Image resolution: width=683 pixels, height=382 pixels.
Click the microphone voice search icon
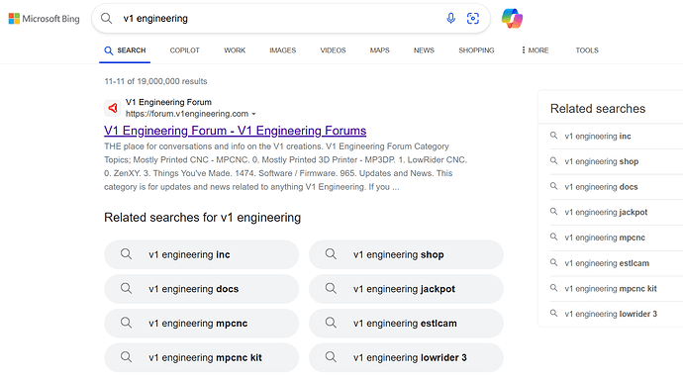[x=450, y=18]
